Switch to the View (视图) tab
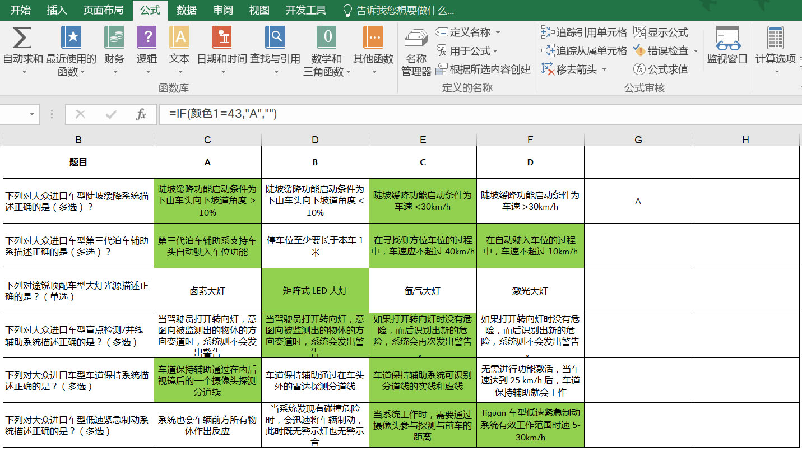The width and height of the screenshot is (802, 451). point(259,10)
